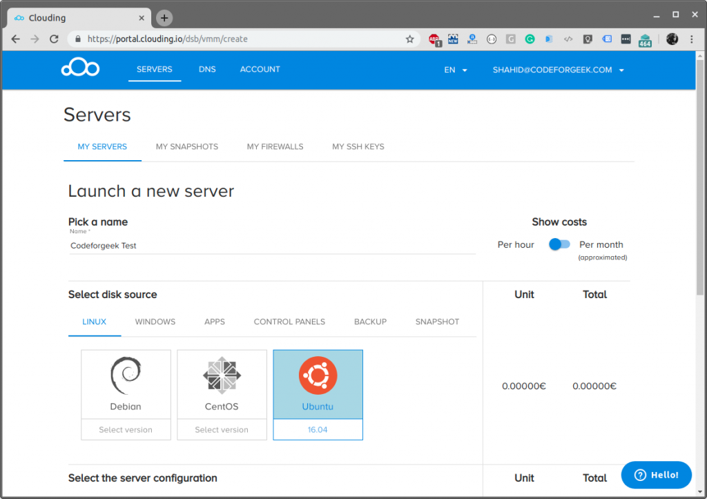Open the Clouding logo on the navbar
707x499 pixels.
point(80,68)
